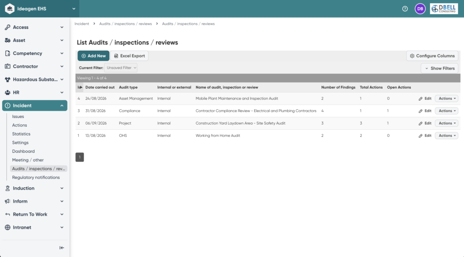Open Actions dropdown for Asset Management row
Viewport: 464px width, 257px height.
point(446,99)
